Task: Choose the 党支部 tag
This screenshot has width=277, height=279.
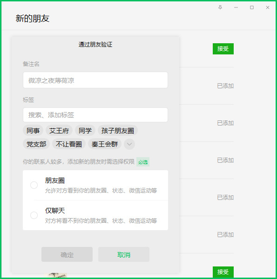Action: click(x=36, y=144)
